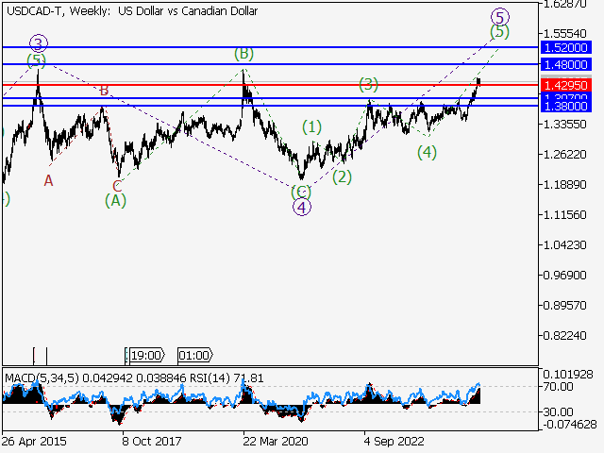Click the green (2) wave label
This screenshot has height=453, width=604.
click(342, 176)
